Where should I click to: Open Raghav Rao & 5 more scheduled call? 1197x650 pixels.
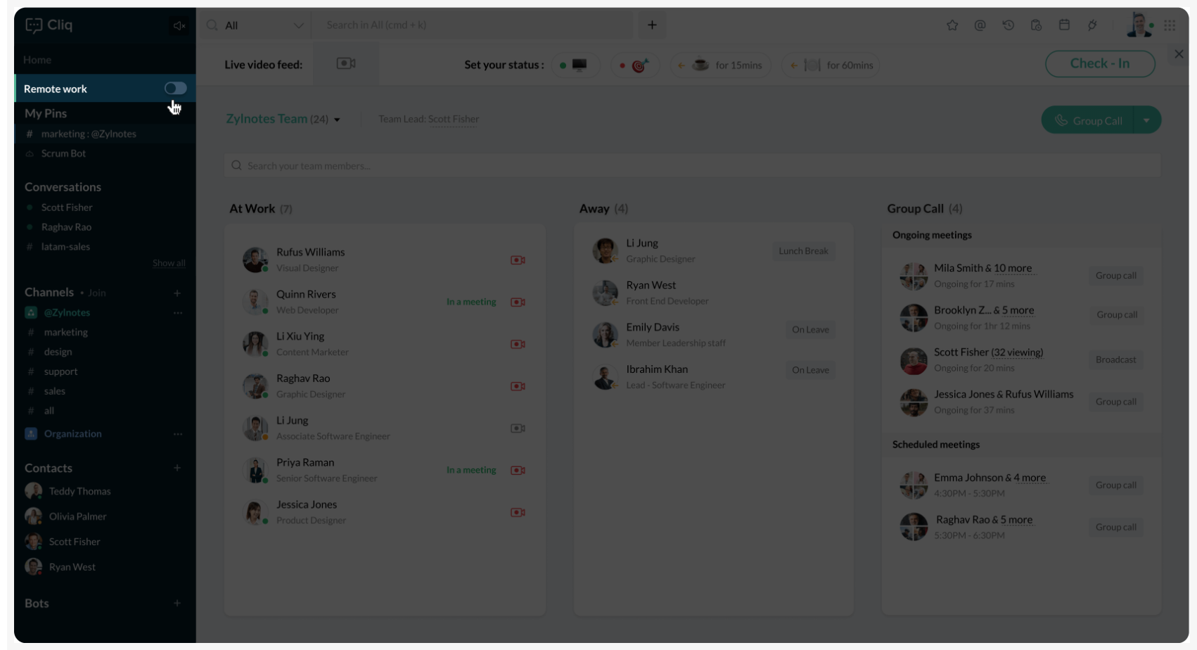1115,528
